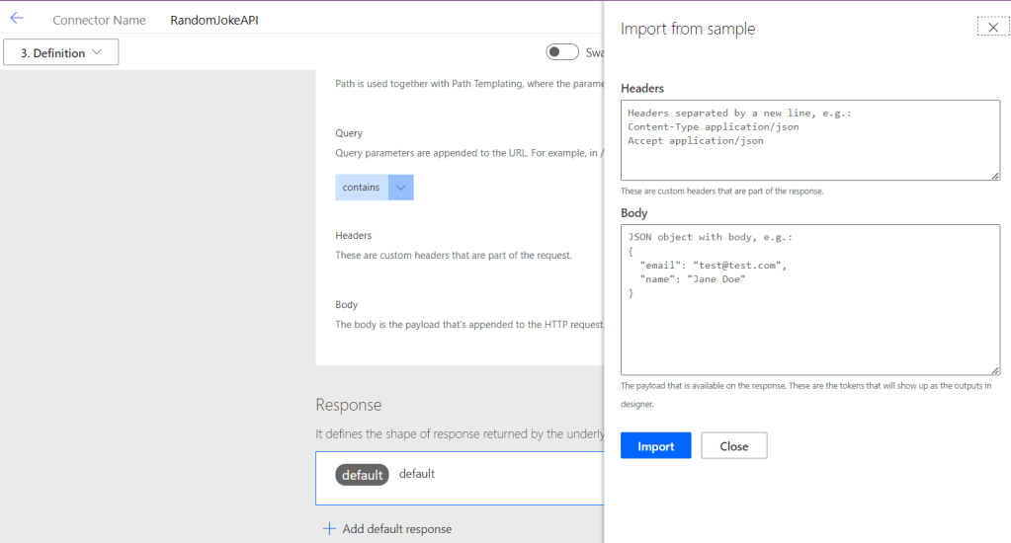Click the Connector Name label
The width and height of the screenshot is (1011, 543).
[99, 20]
